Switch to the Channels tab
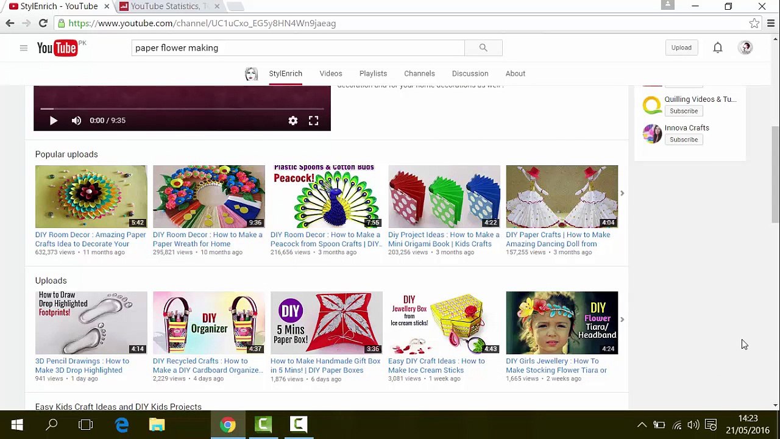The height and width of the screenshot is (439, 780). click(x=419, y=73)
